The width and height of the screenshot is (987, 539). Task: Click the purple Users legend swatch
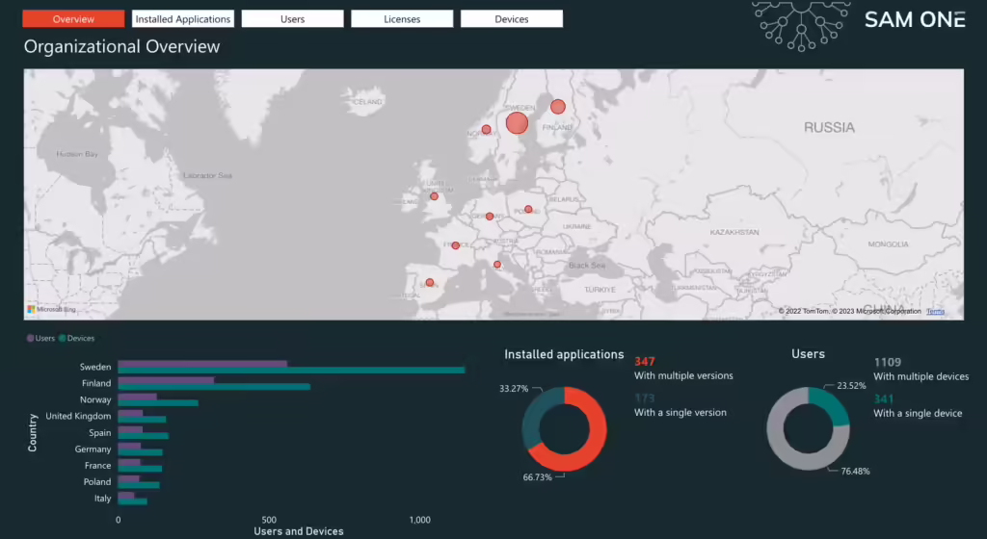coord(30,339)
